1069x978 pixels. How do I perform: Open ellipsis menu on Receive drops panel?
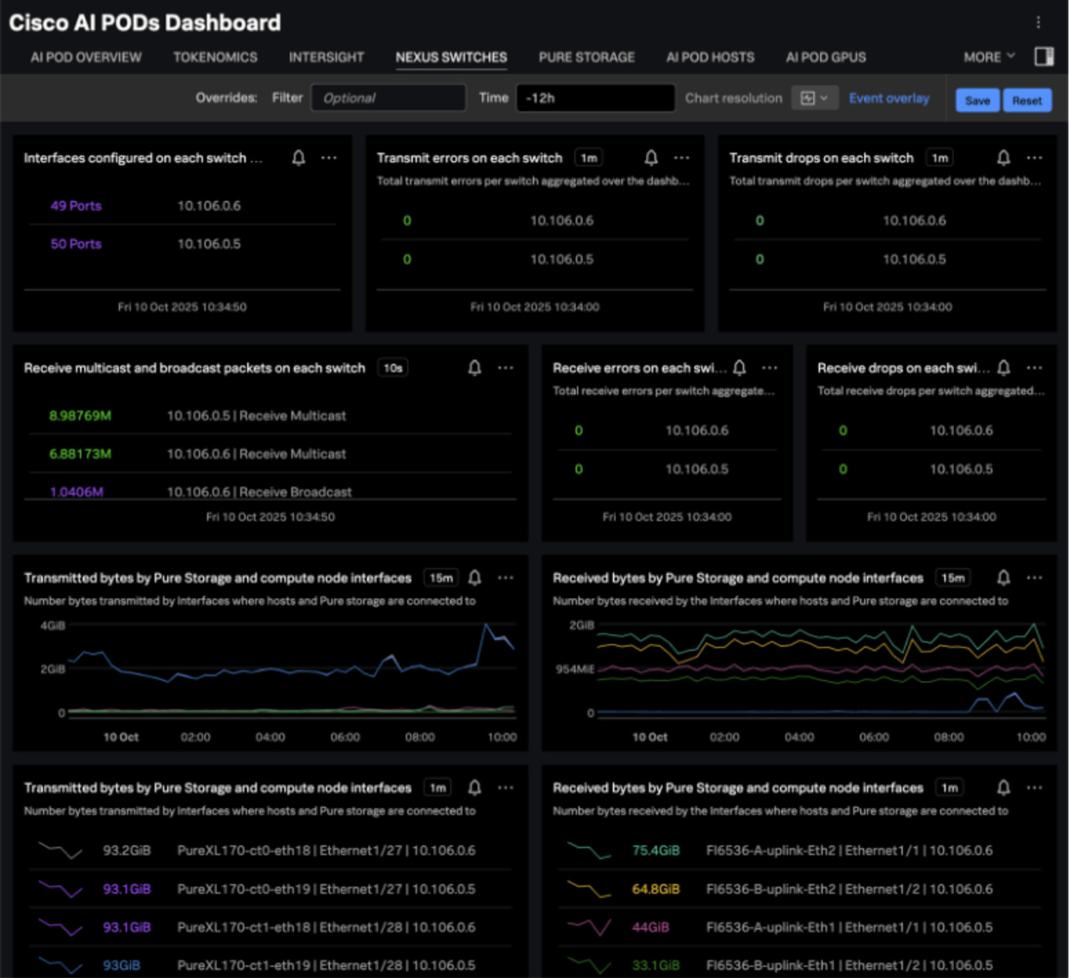(1034, 368)
